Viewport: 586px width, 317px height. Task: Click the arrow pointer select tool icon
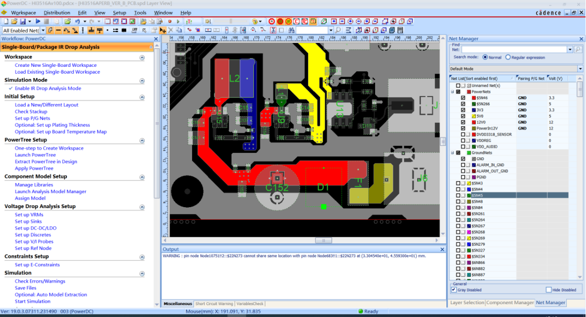pos(144,30)
